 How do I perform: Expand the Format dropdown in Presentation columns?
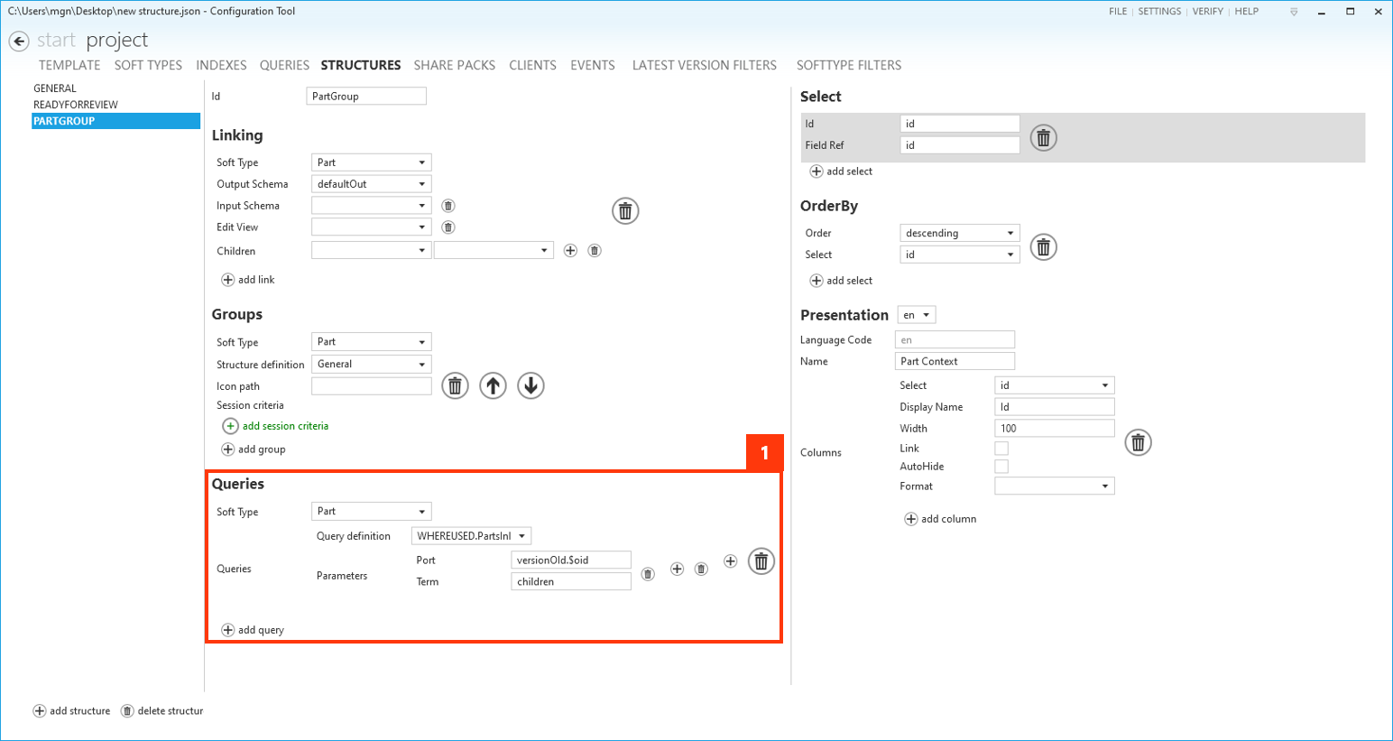coord(1054,486)
